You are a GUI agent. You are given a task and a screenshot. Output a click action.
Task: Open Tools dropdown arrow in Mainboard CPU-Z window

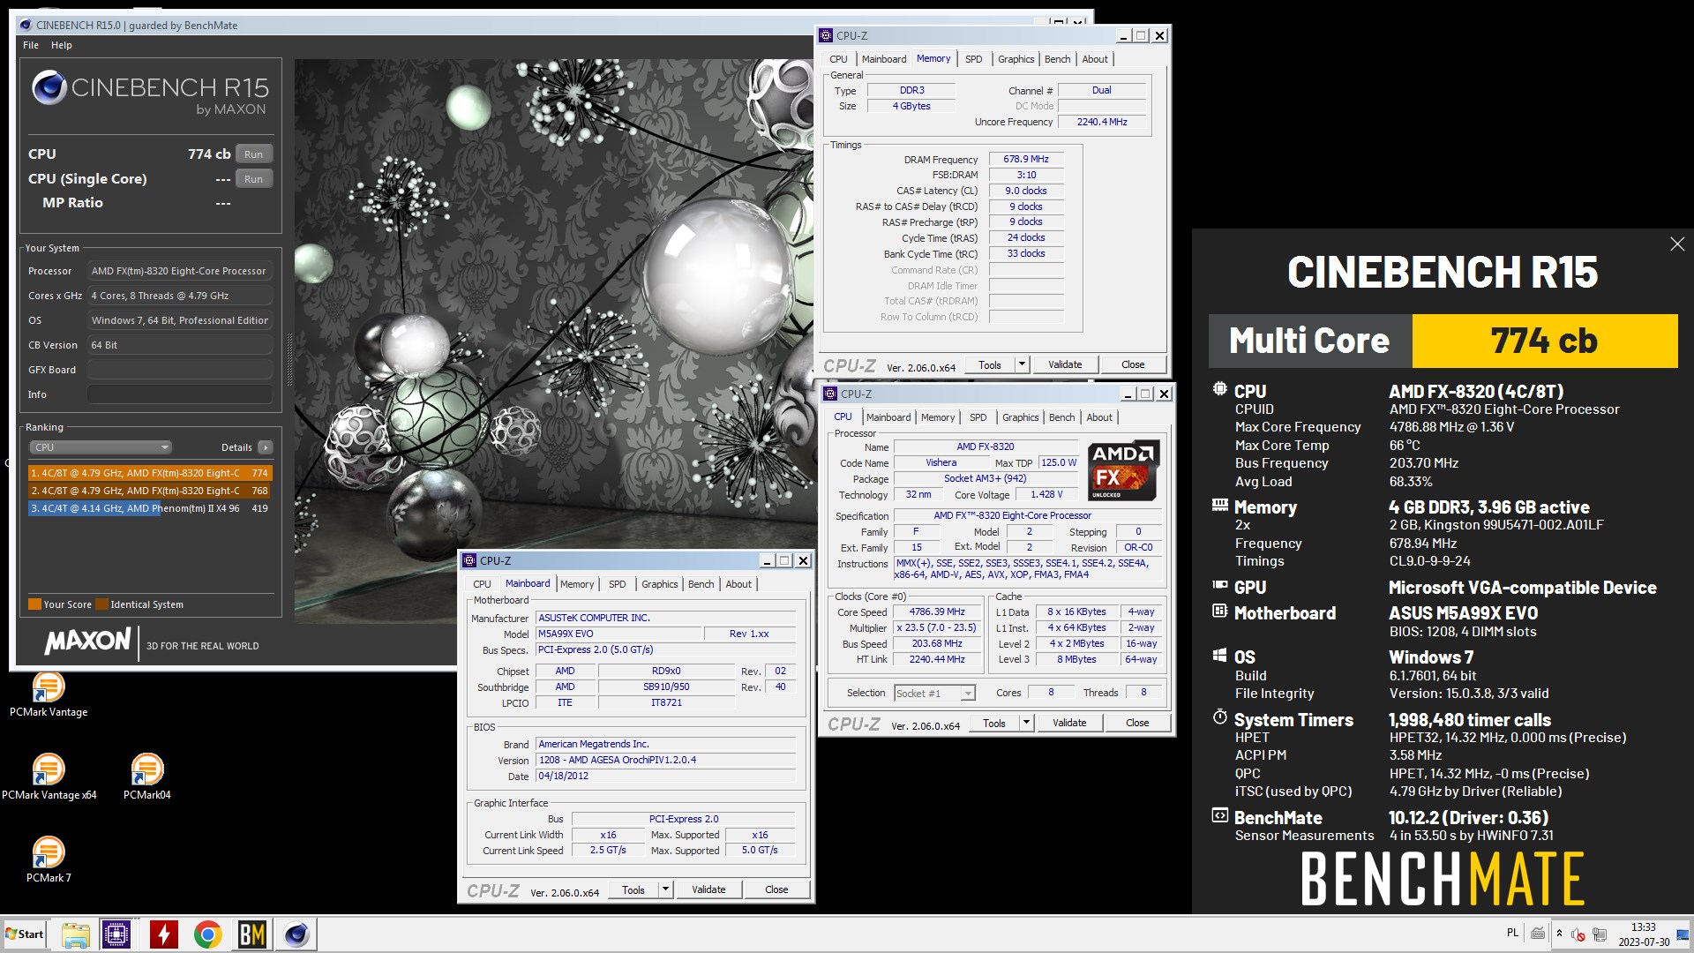[665, 889]
